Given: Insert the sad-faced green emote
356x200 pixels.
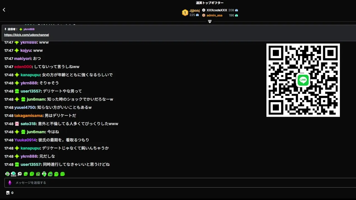Looking at the screenshot, I should 32,174.
